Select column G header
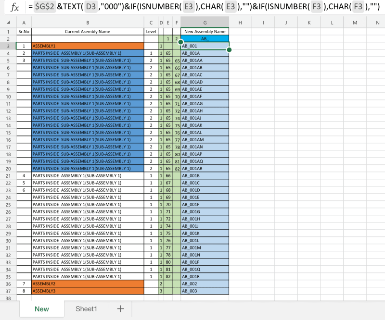The width and height of the screenshot is (385, 320). [x=205, y=23]
